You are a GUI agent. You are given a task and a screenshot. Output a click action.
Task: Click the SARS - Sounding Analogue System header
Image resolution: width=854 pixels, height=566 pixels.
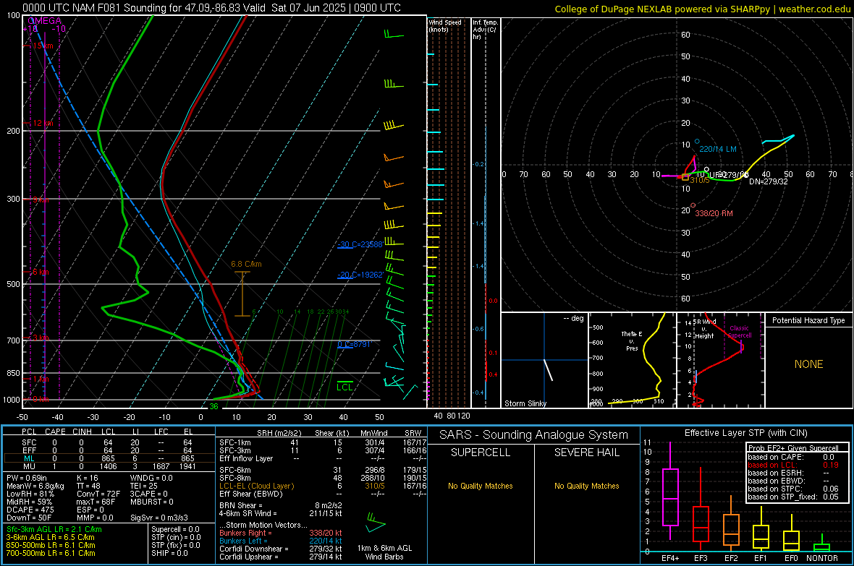534,435
